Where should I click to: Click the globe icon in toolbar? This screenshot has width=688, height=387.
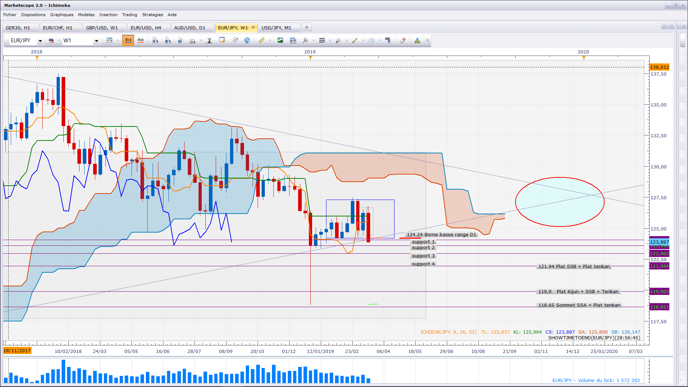pos(247,40)
